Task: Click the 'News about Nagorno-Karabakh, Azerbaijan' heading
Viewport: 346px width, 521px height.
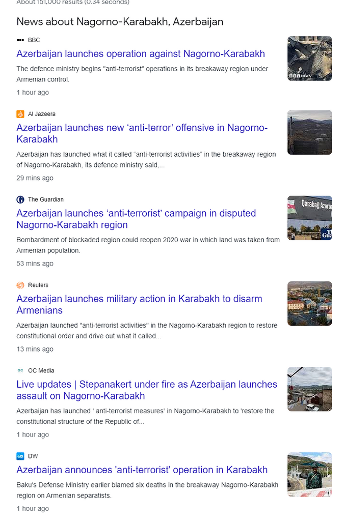Action: pyautogui.click(x=120, y=22)
